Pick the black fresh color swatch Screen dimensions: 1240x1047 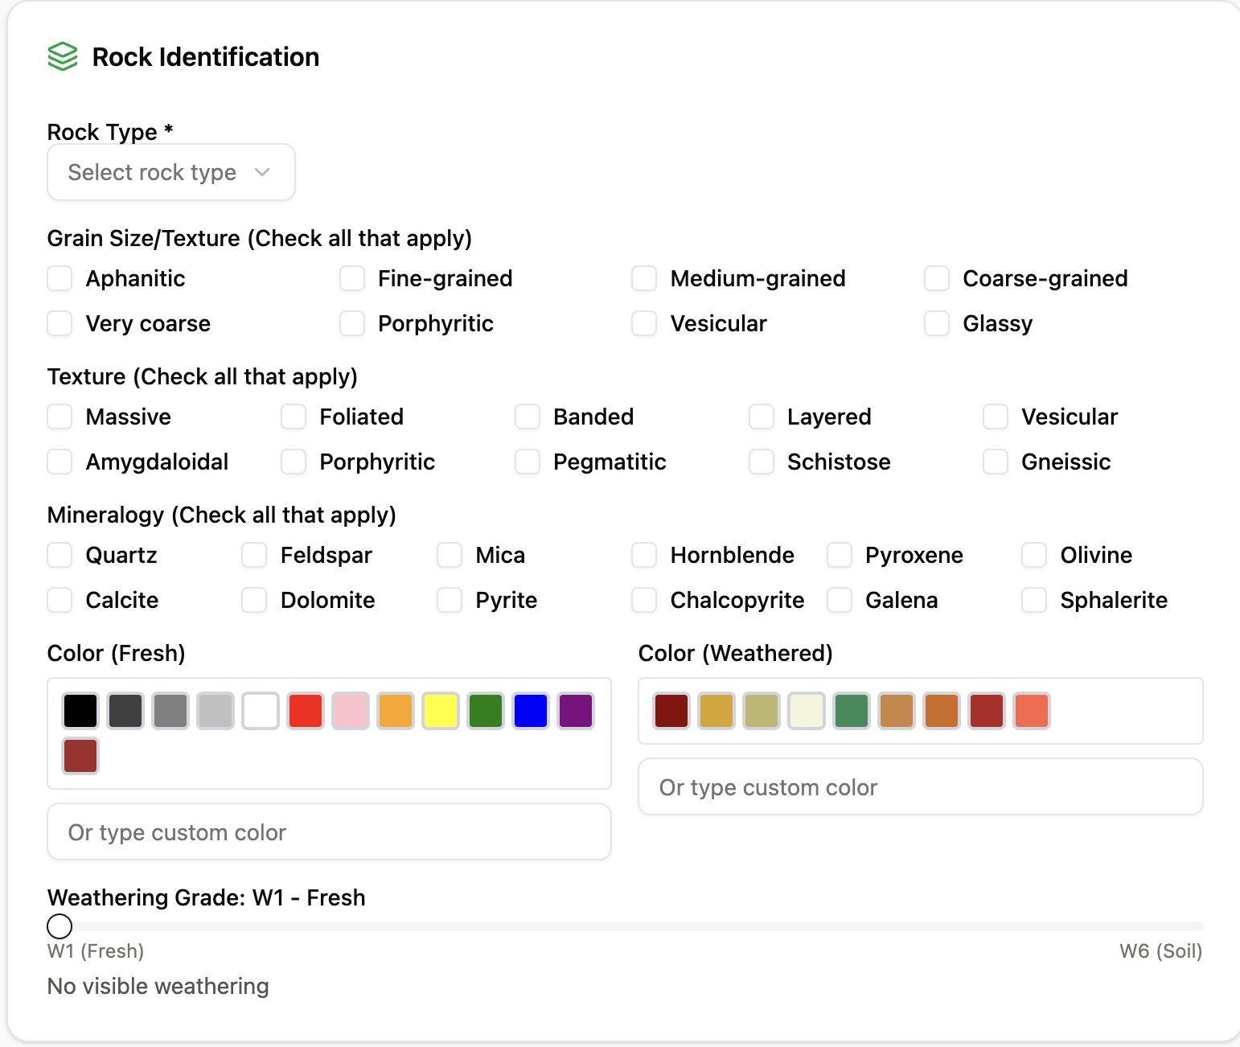(x=80, y=711)
